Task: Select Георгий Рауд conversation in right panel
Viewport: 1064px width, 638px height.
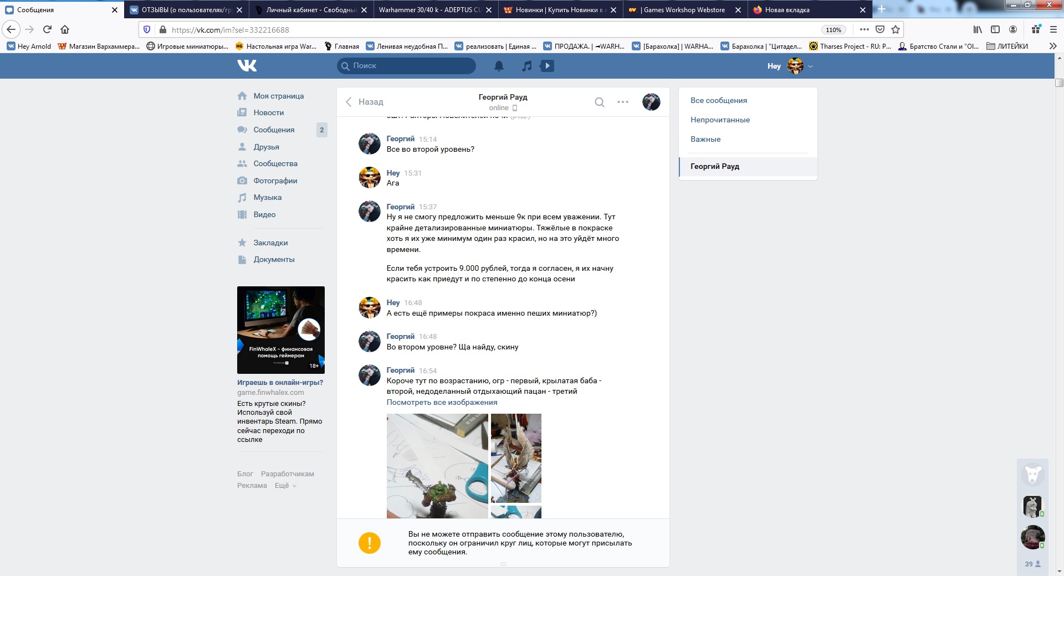Action: pos(748,166)
